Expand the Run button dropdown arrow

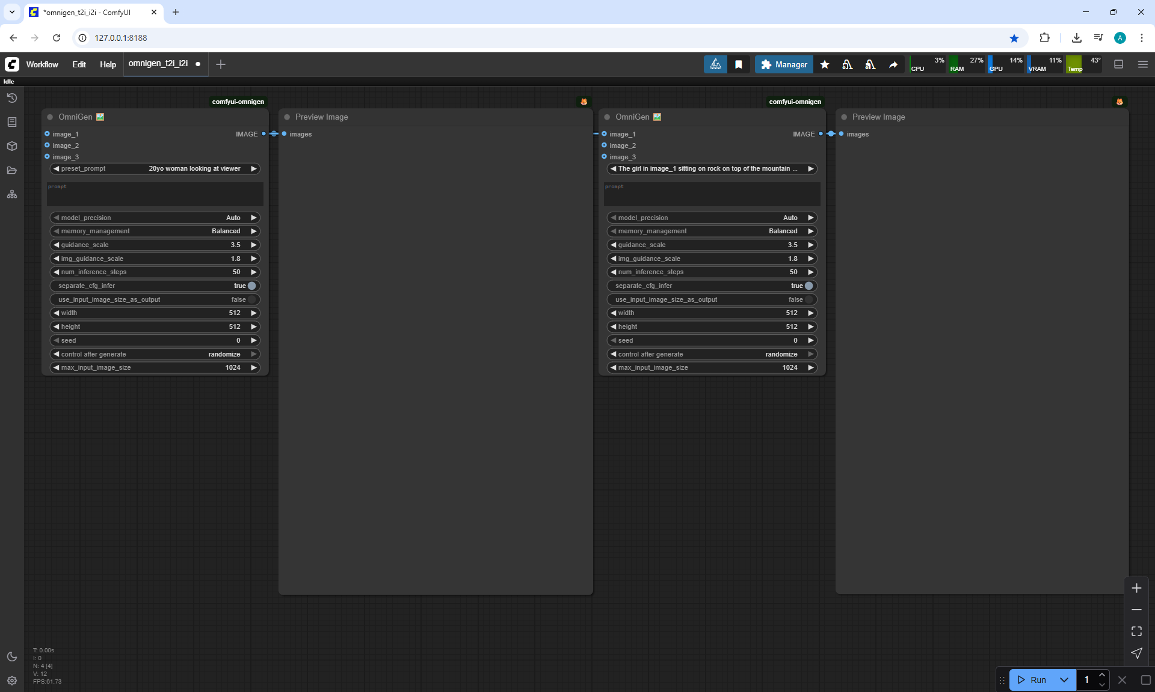pyautogui.click(x=1064, y=680)
